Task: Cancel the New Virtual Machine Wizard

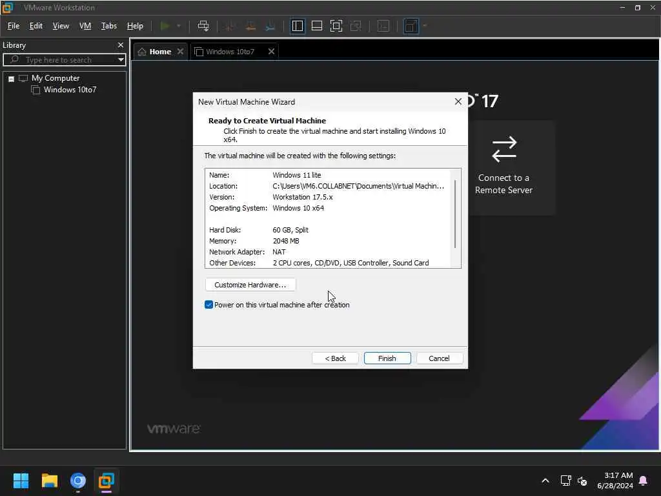Action: coord(439,358)
